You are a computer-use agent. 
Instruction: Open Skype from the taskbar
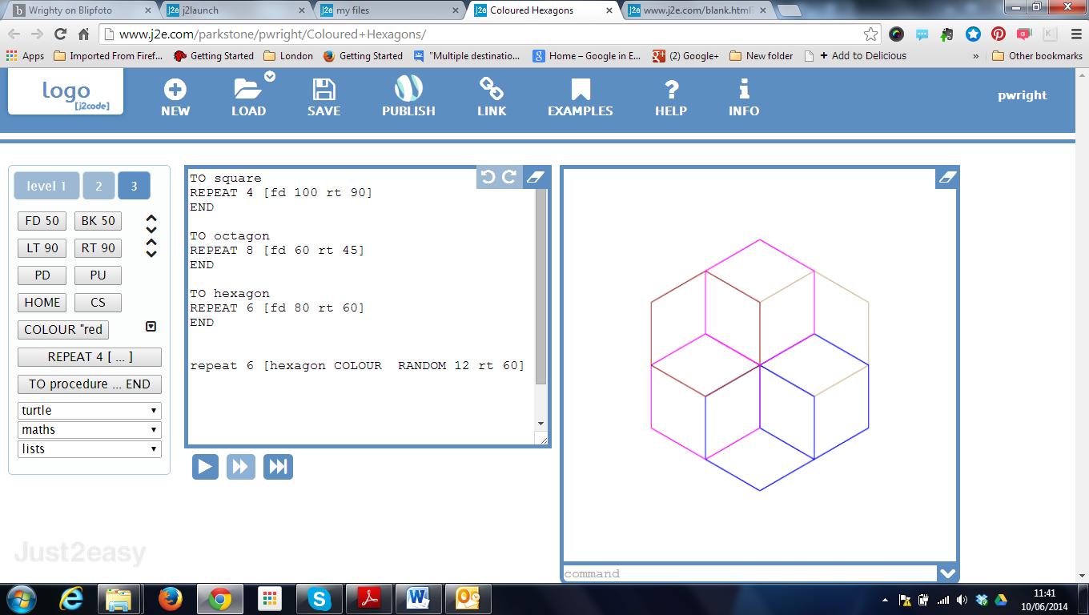[x=319, y=599]
